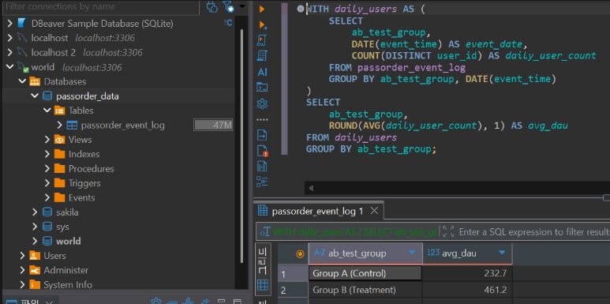Expand the bold world database
This screenshot has height=304, width=610.
coord(35,241)
